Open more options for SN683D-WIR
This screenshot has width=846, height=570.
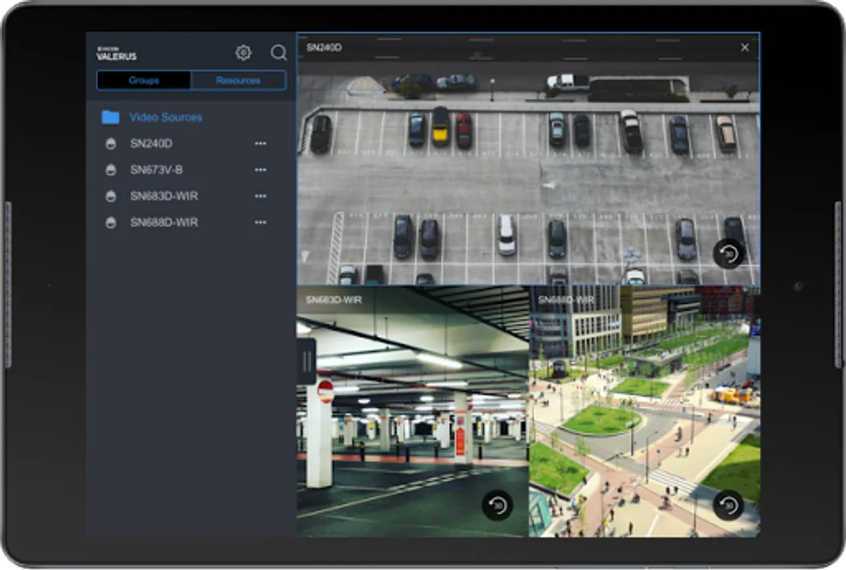click(260, 196)
